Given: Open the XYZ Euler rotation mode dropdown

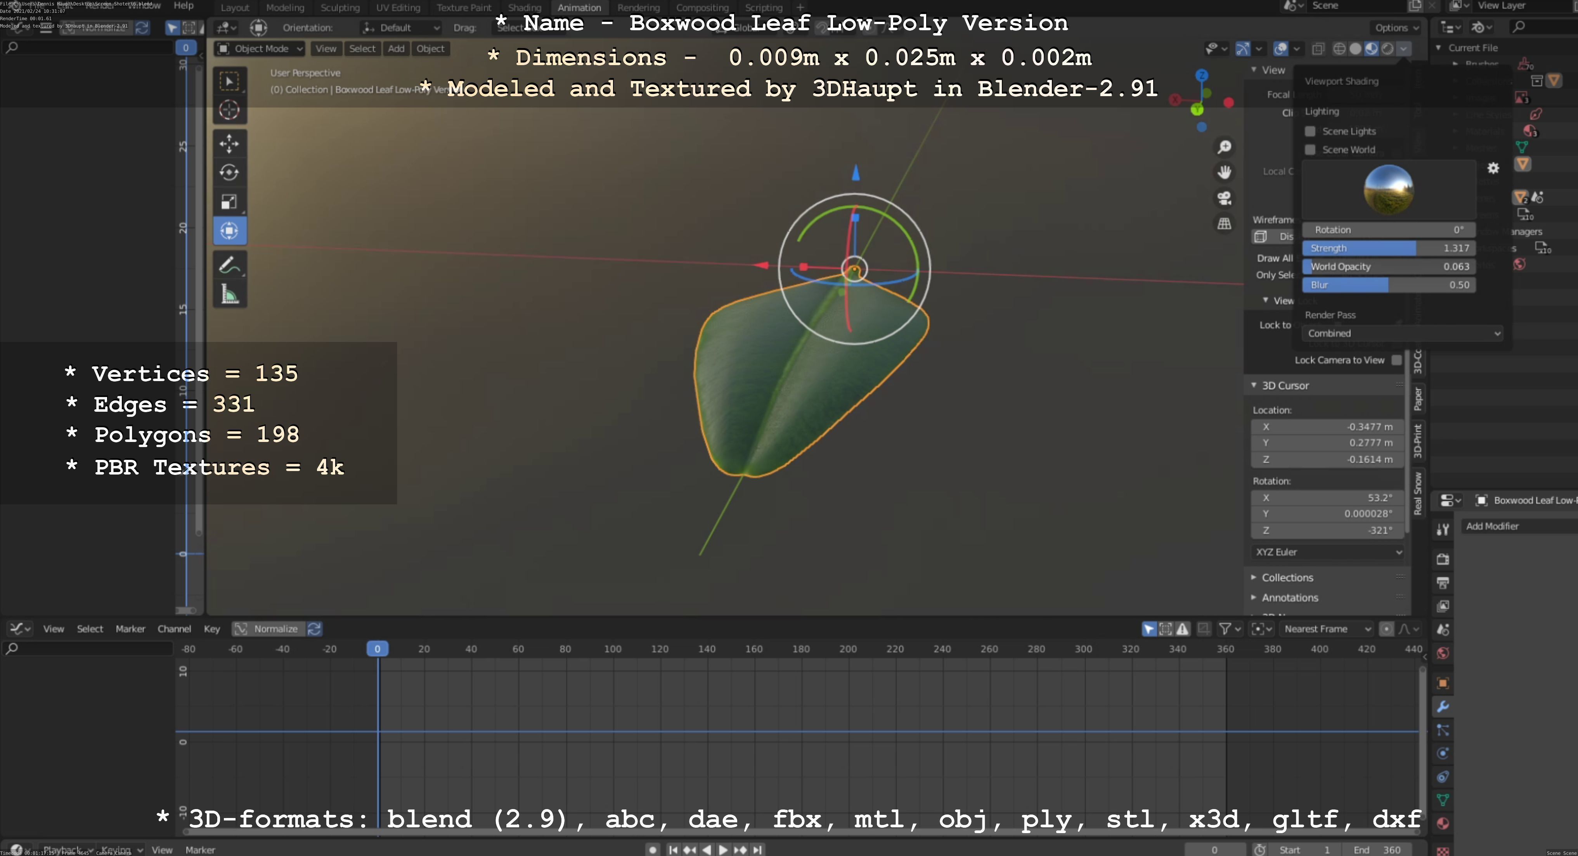Looking at the screenshot, I should [x=1327, y=552].
